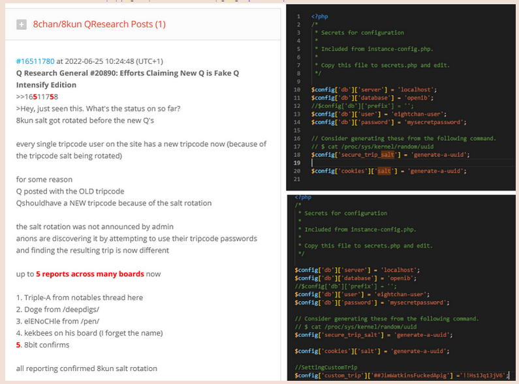Click '8kun salt got rotated before the new Q's'
Image resolution: width=519 pixels, height=384 pixels.
point(85,121)
